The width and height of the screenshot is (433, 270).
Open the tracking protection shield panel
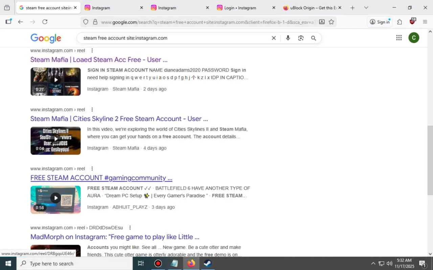coord(86,22)
